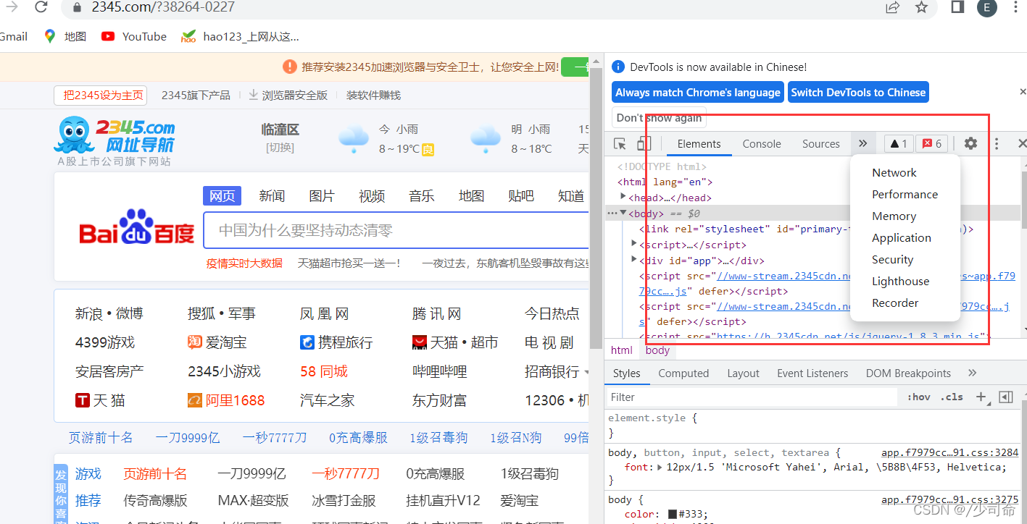The height and width of the screenshot is (524, 1027).
Task: Click Don't show again button
Action: coord(659,117)
